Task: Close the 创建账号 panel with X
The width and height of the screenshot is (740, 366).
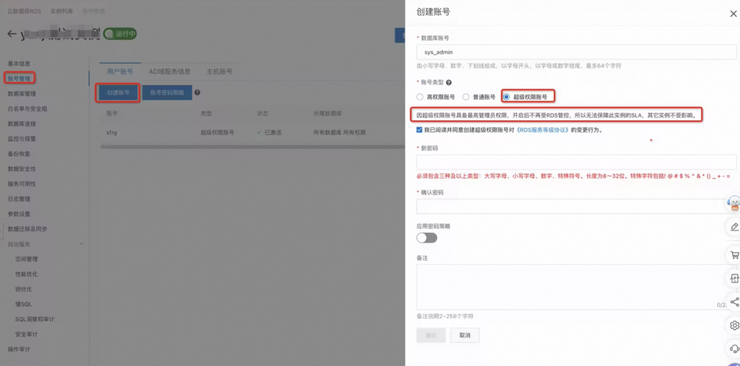Action: tap(733, 14)
